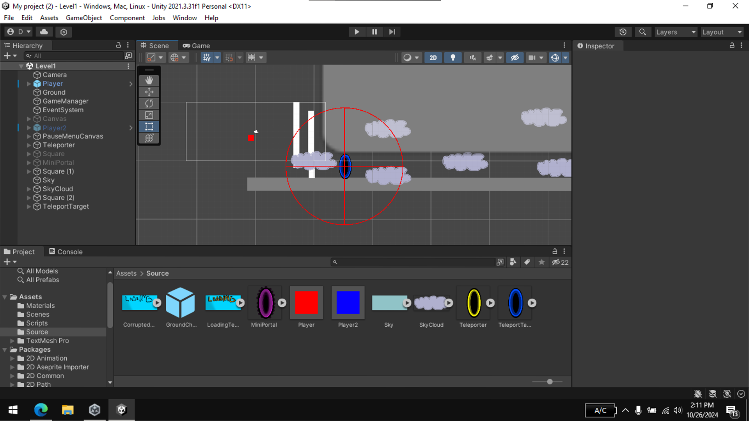Viewport: 749px width, 421px height.
Task: Click the Pause button
Action: 374,32
